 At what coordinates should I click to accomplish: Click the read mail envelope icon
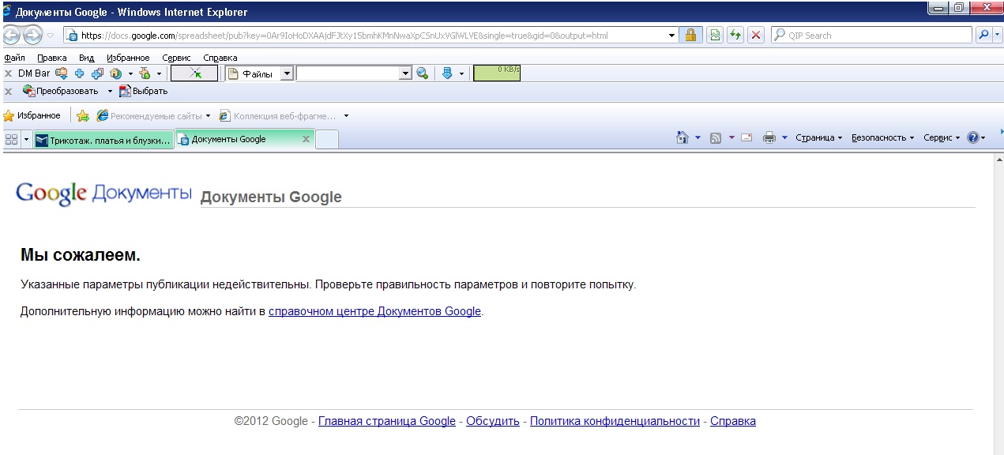[x=746, y=137]
